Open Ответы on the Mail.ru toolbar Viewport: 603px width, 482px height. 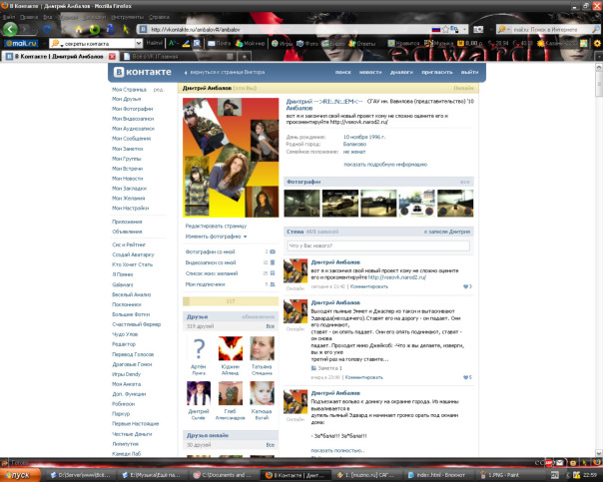click(x=361, y=44)
